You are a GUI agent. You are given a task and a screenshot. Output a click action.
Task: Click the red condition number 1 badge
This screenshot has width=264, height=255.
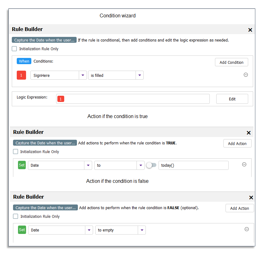(21, 75)
